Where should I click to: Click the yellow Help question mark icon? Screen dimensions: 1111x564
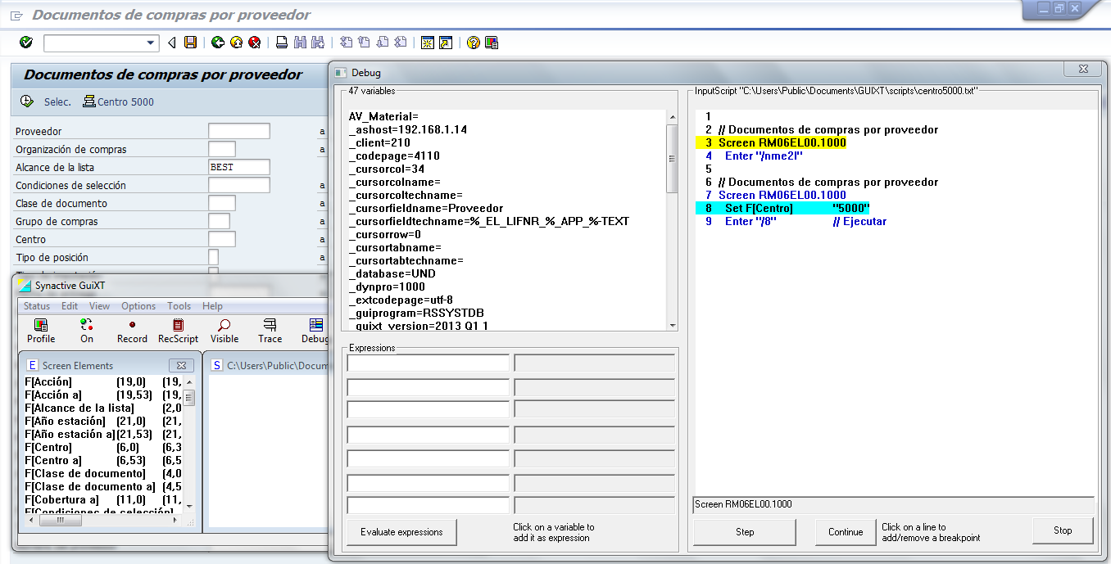point(473,43)
